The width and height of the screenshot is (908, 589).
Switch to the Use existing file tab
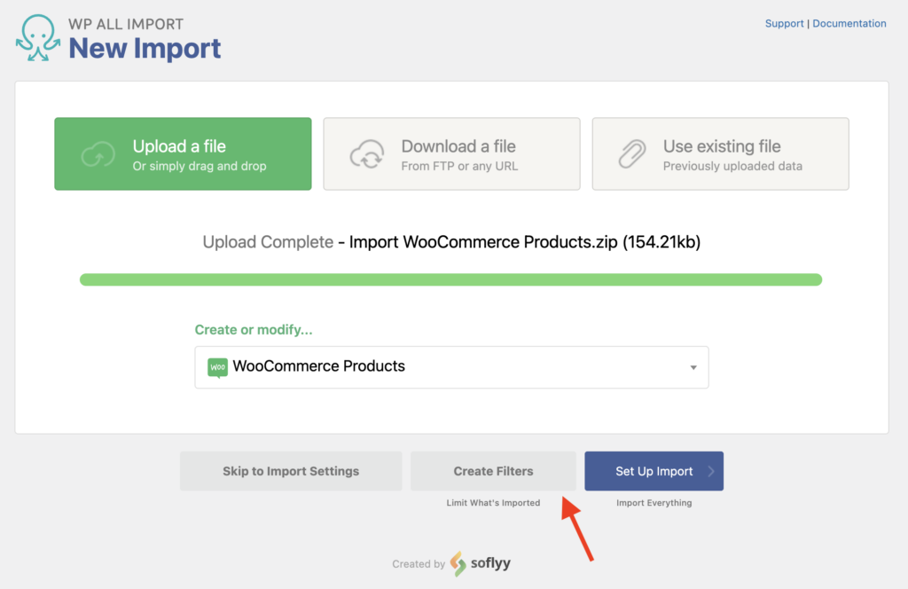tap(720, 153)
